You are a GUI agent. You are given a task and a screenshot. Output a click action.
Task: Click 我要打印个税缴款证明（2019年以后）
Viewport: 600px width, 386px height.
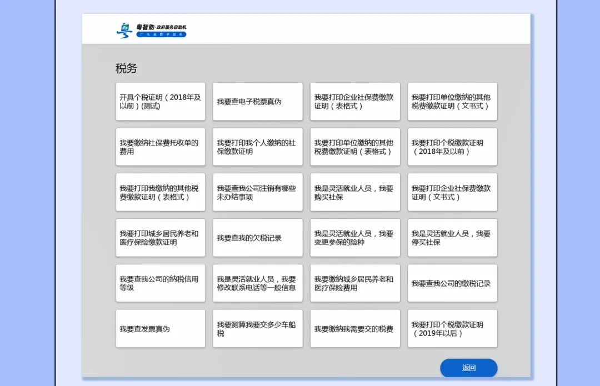coord(452,328)
